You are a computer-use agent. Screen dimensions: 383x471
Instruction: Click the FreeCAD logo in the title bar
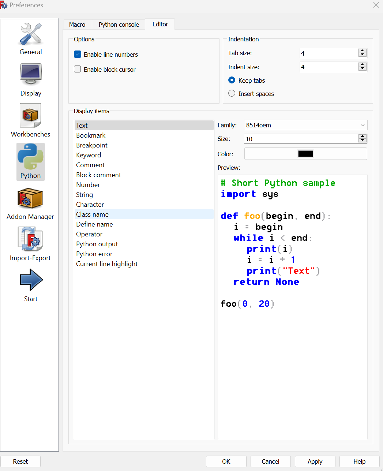coord(4,5)
